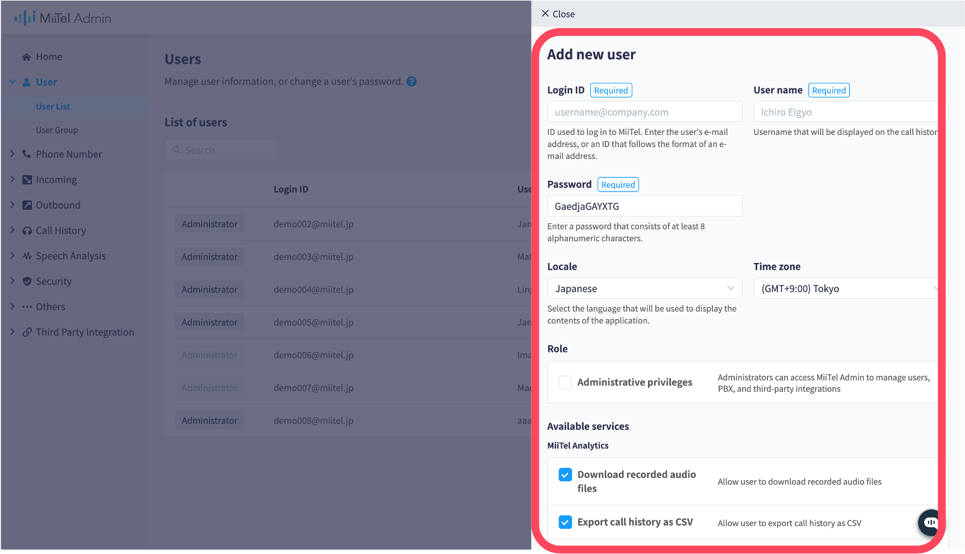Expand Speech Analysis menu chevron
965x554 pixels.
click(x=12, y=255)
